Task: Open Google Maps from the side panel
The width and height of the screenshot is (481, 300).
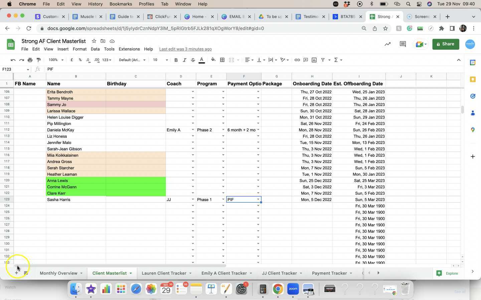Action: point(473,130)
